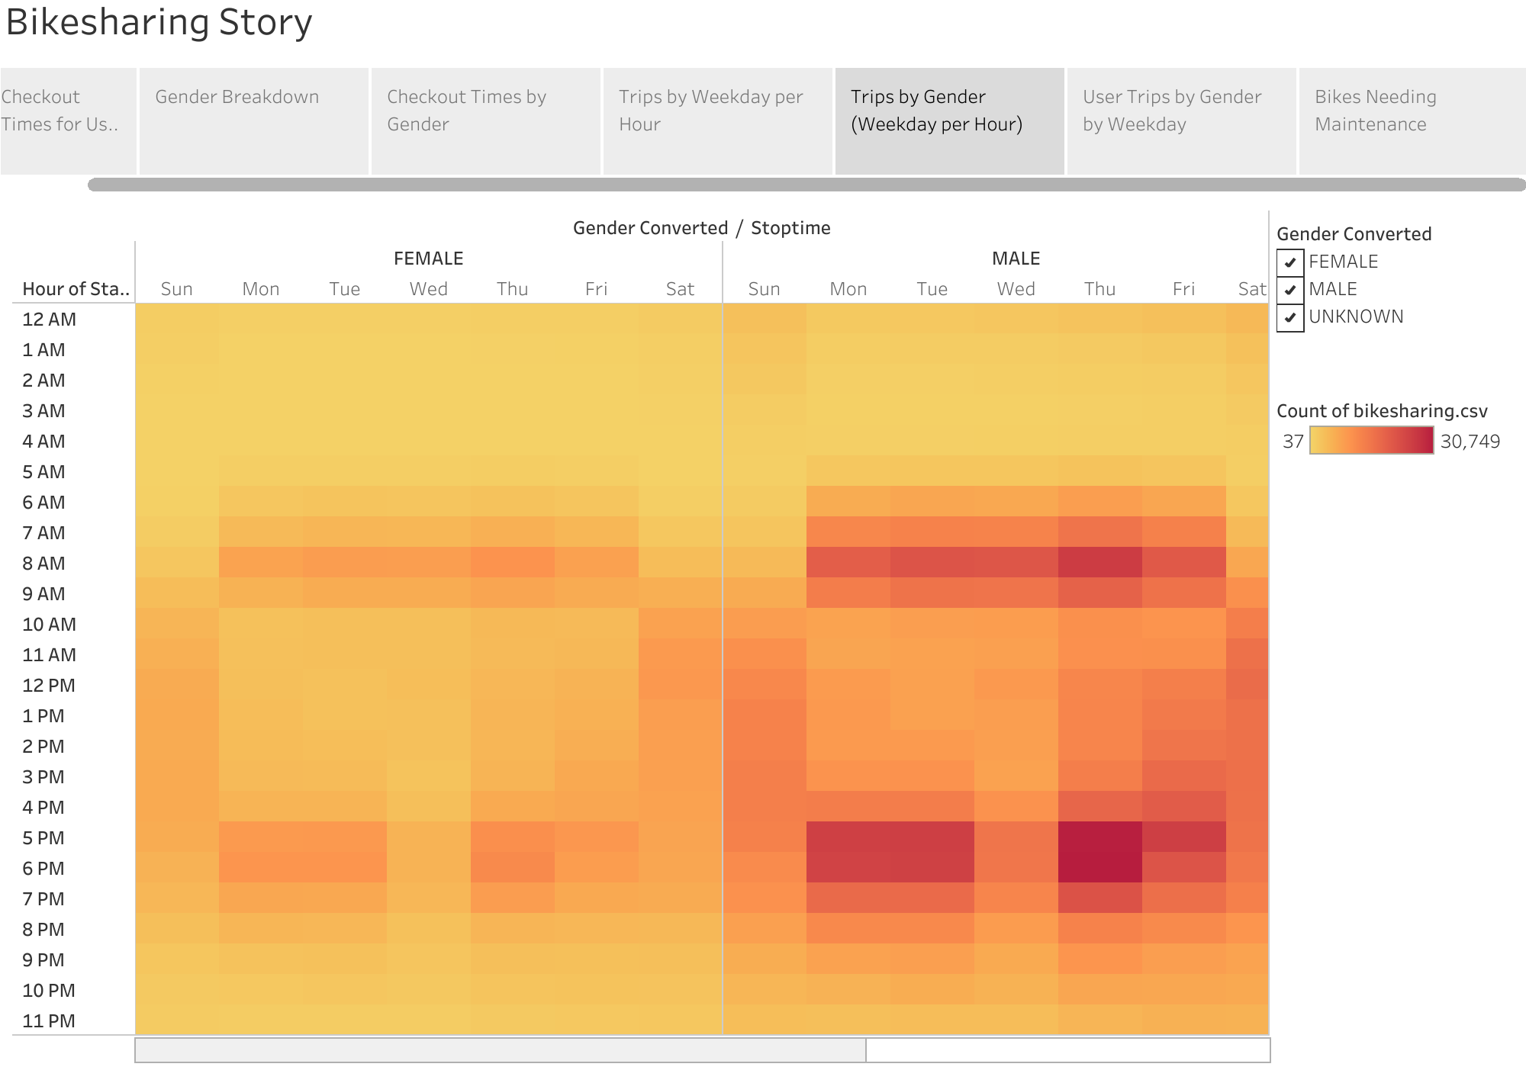This screenshot has height=1083, width=1526.
Task: Toggle the UNKNOWN gender checkbox
Action: (x=1289, y=317)
